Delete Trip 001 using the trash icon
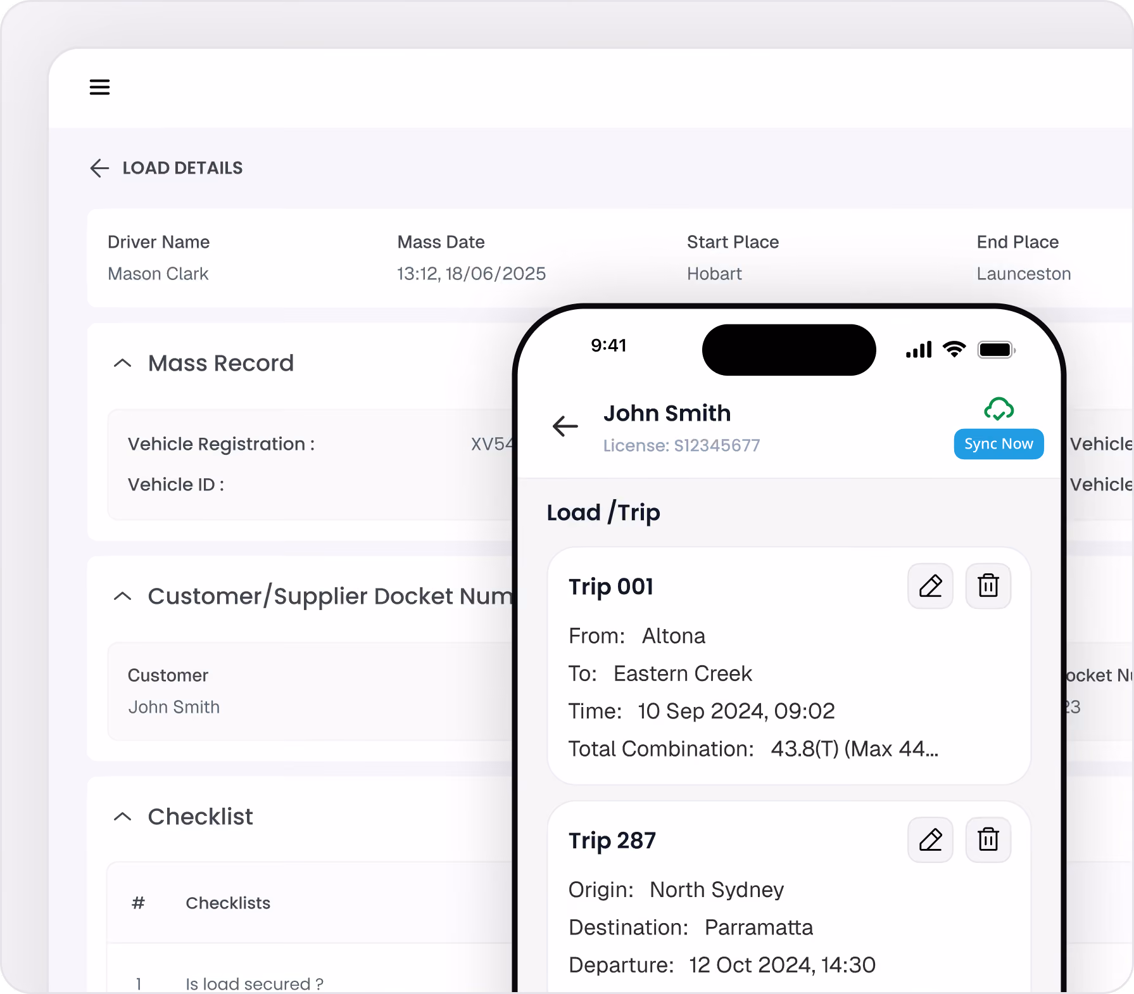This screenshot has height=994, width=1134. (988, 586)
